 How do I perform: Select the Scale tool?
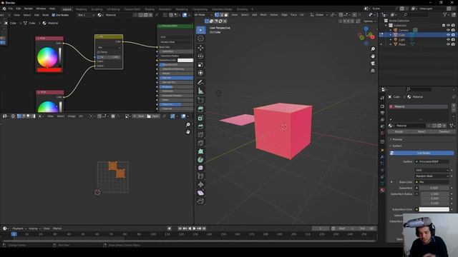point(200,65)
